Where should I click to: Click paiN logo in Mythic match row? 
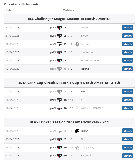(x=60, y=28)
